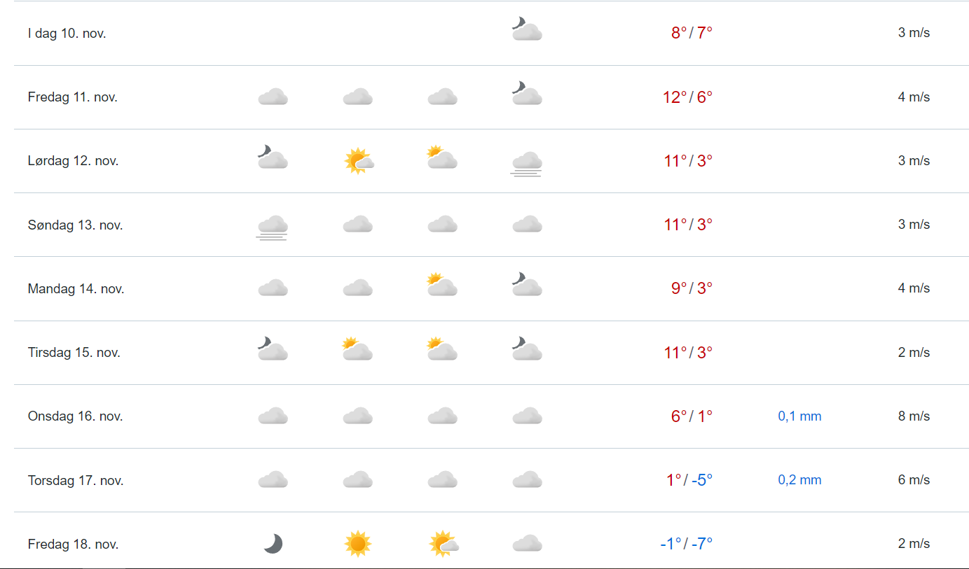Click the sun with small cloud on Fredag 18.

pyautogui.click(x=443, y=544)
